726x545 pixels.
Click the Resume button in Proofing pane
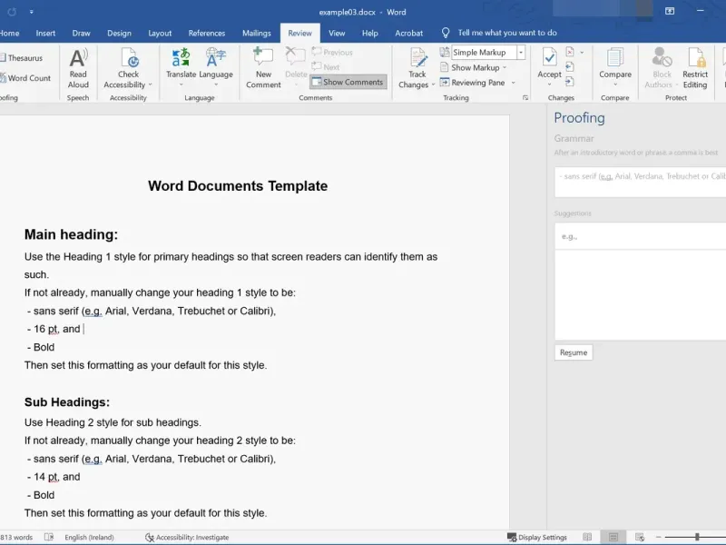pos(574,352)
